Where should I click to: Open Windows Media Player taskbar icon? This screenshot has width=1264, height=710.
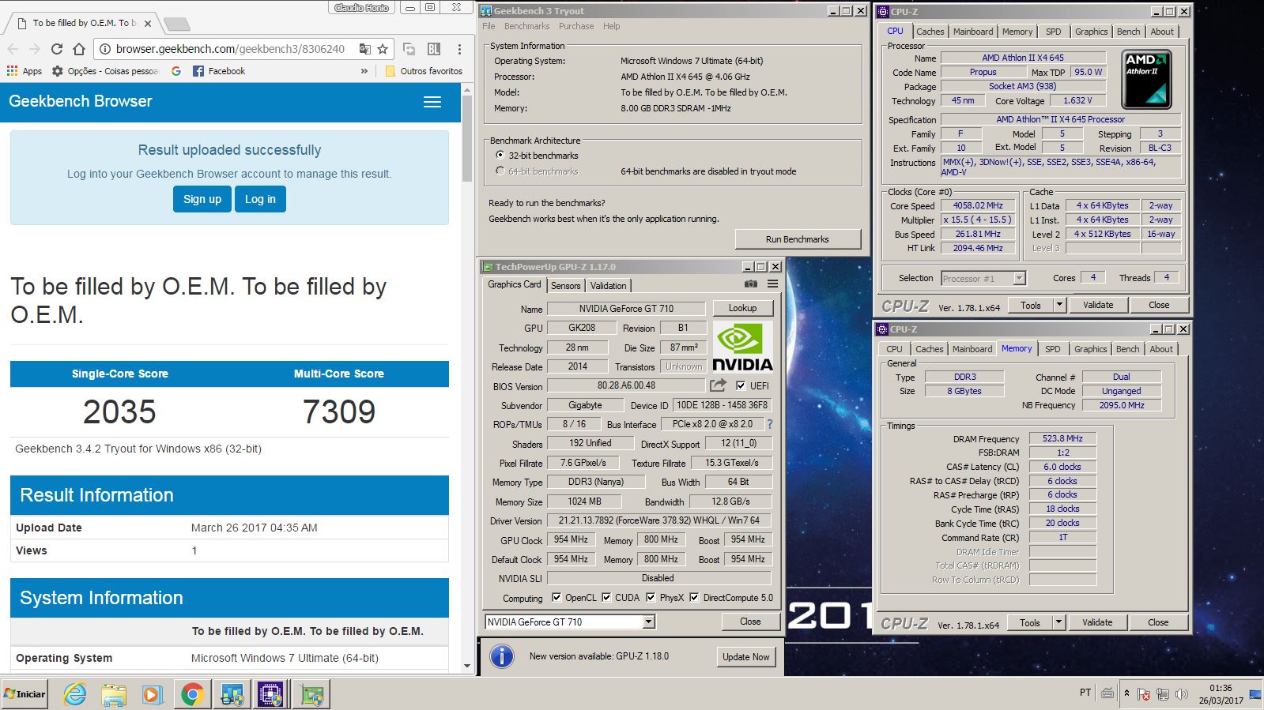coord(153,695)
